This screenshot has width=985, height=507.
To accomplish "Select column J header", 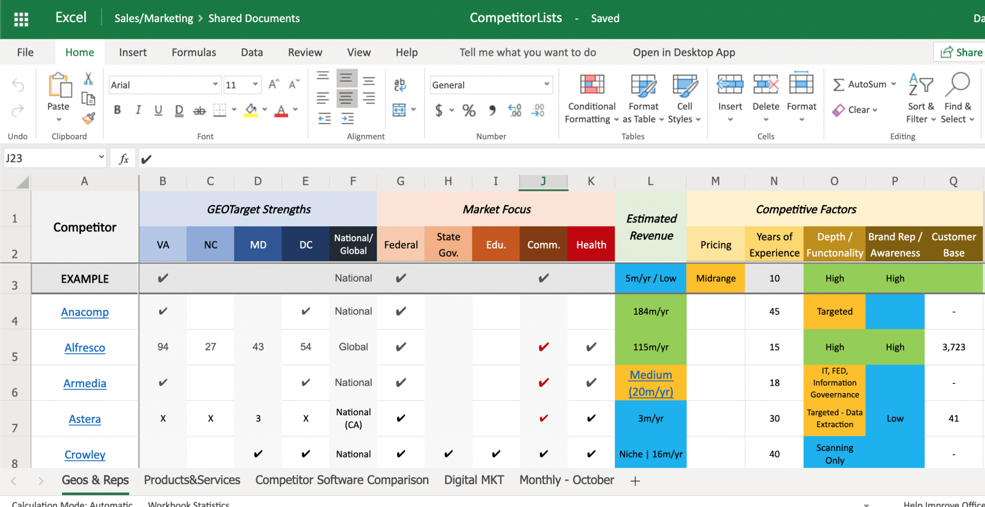I will coord(543,181).
